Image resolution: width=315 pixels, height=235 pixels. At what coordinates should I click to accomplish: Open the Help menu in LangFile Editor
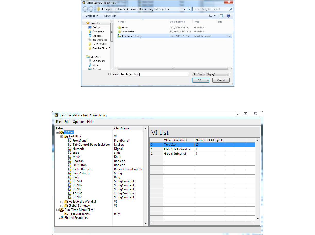90,122
